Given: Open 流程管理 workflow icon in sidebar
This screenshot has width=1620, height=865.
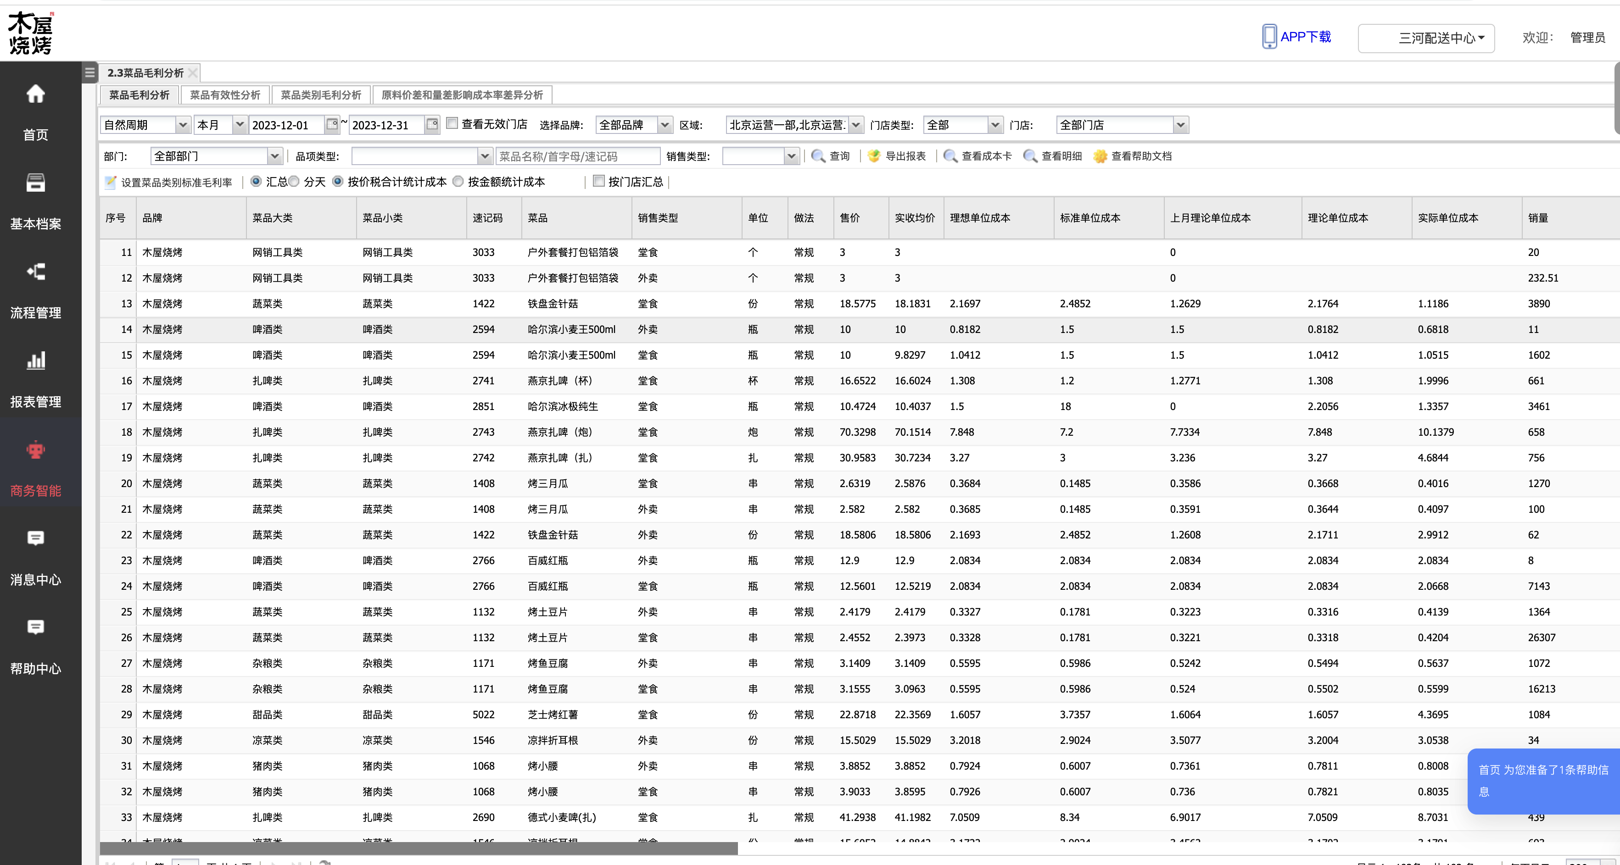Looking at the screenshot, I should [35, 272].
